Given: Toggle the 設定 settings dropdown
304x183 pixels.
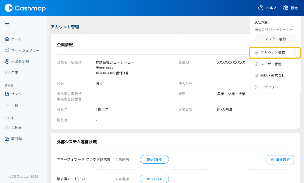Looking at the screenshot, I should tap(290, 8).
